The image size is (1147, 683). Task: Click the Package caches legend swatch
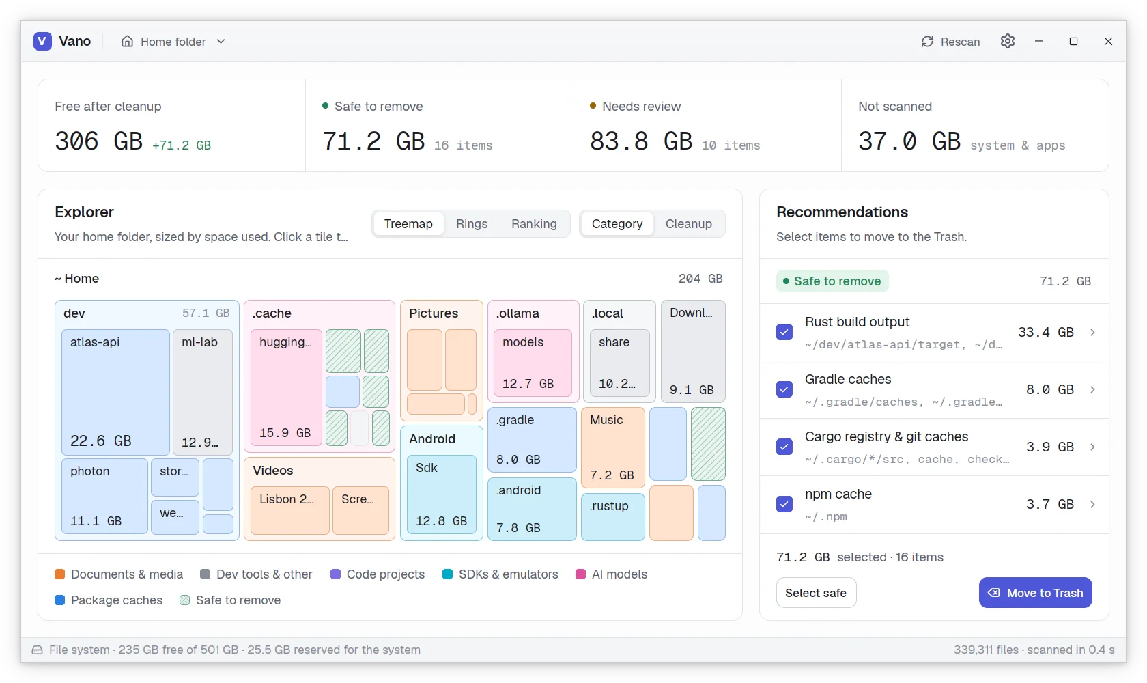tap(60, 600)
